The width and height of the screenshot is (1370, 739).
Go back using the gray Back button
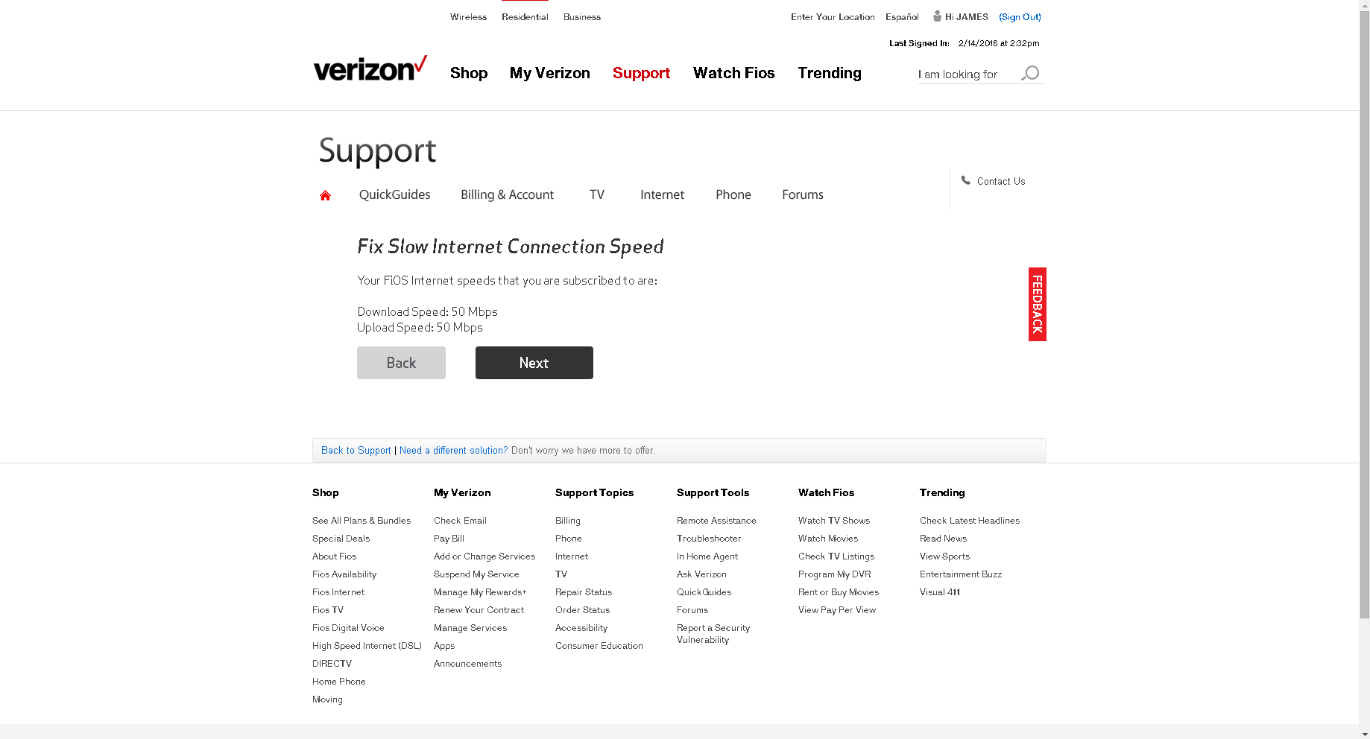pyautogui.click(x=401, y=363)
